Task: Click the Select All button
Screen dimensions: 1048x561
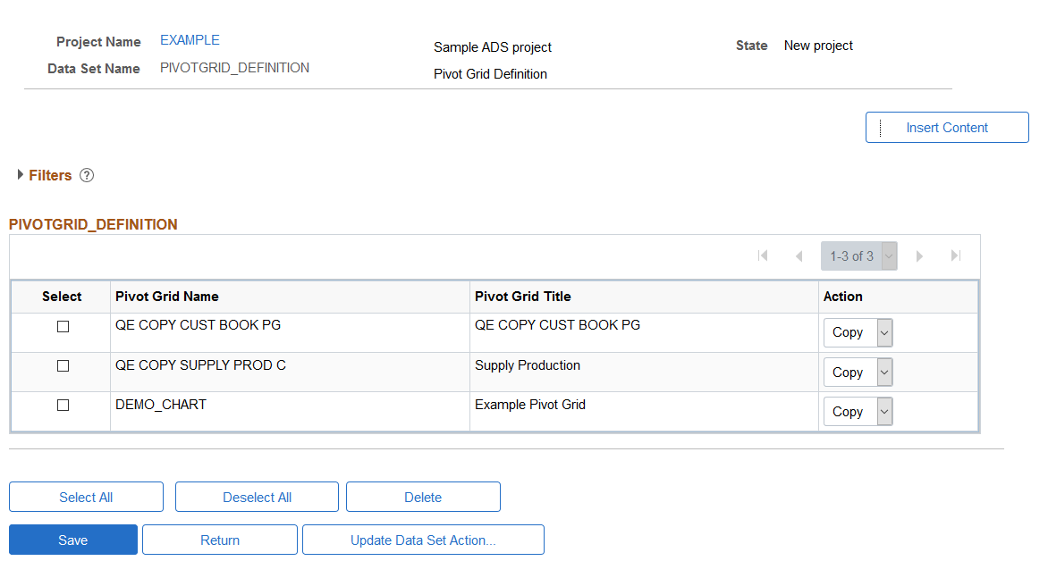Action: (86, 497)
